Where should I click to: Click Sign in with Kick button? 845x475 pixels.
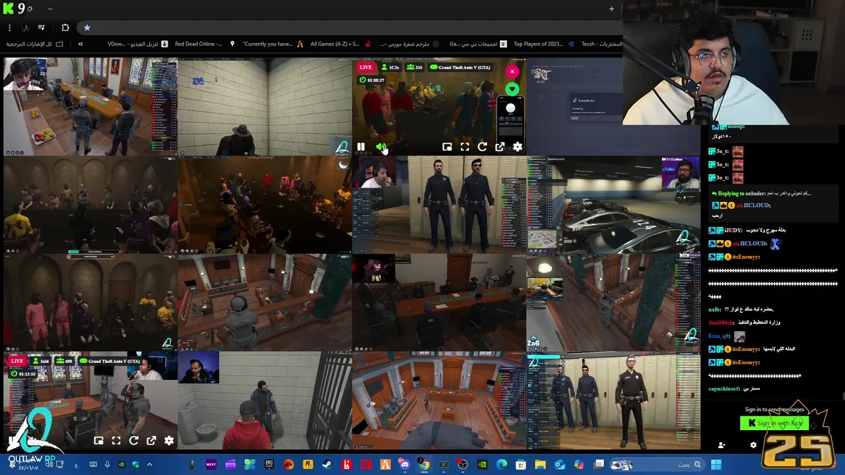tap(774, 424)
